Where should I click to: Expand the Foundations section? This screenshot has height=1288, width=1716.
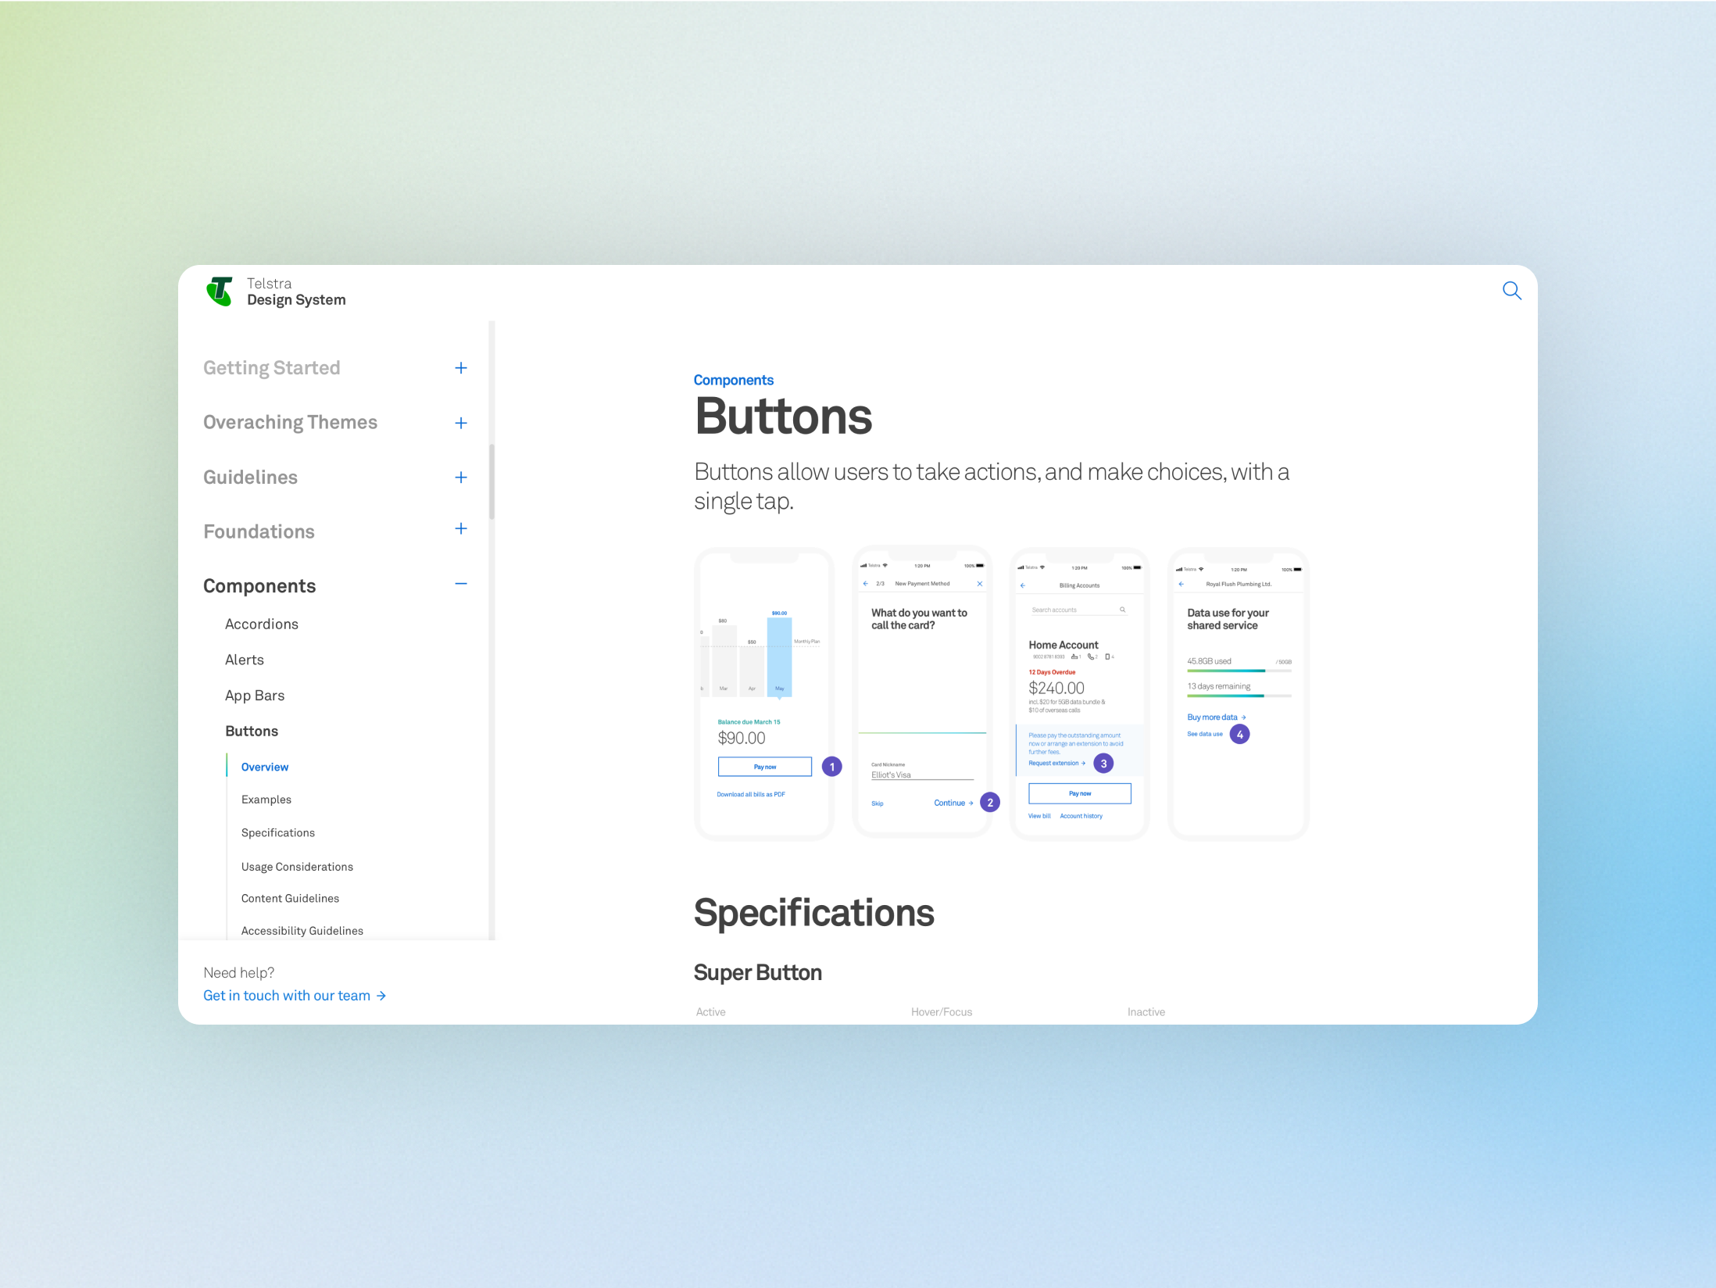(x=461, y=529)
